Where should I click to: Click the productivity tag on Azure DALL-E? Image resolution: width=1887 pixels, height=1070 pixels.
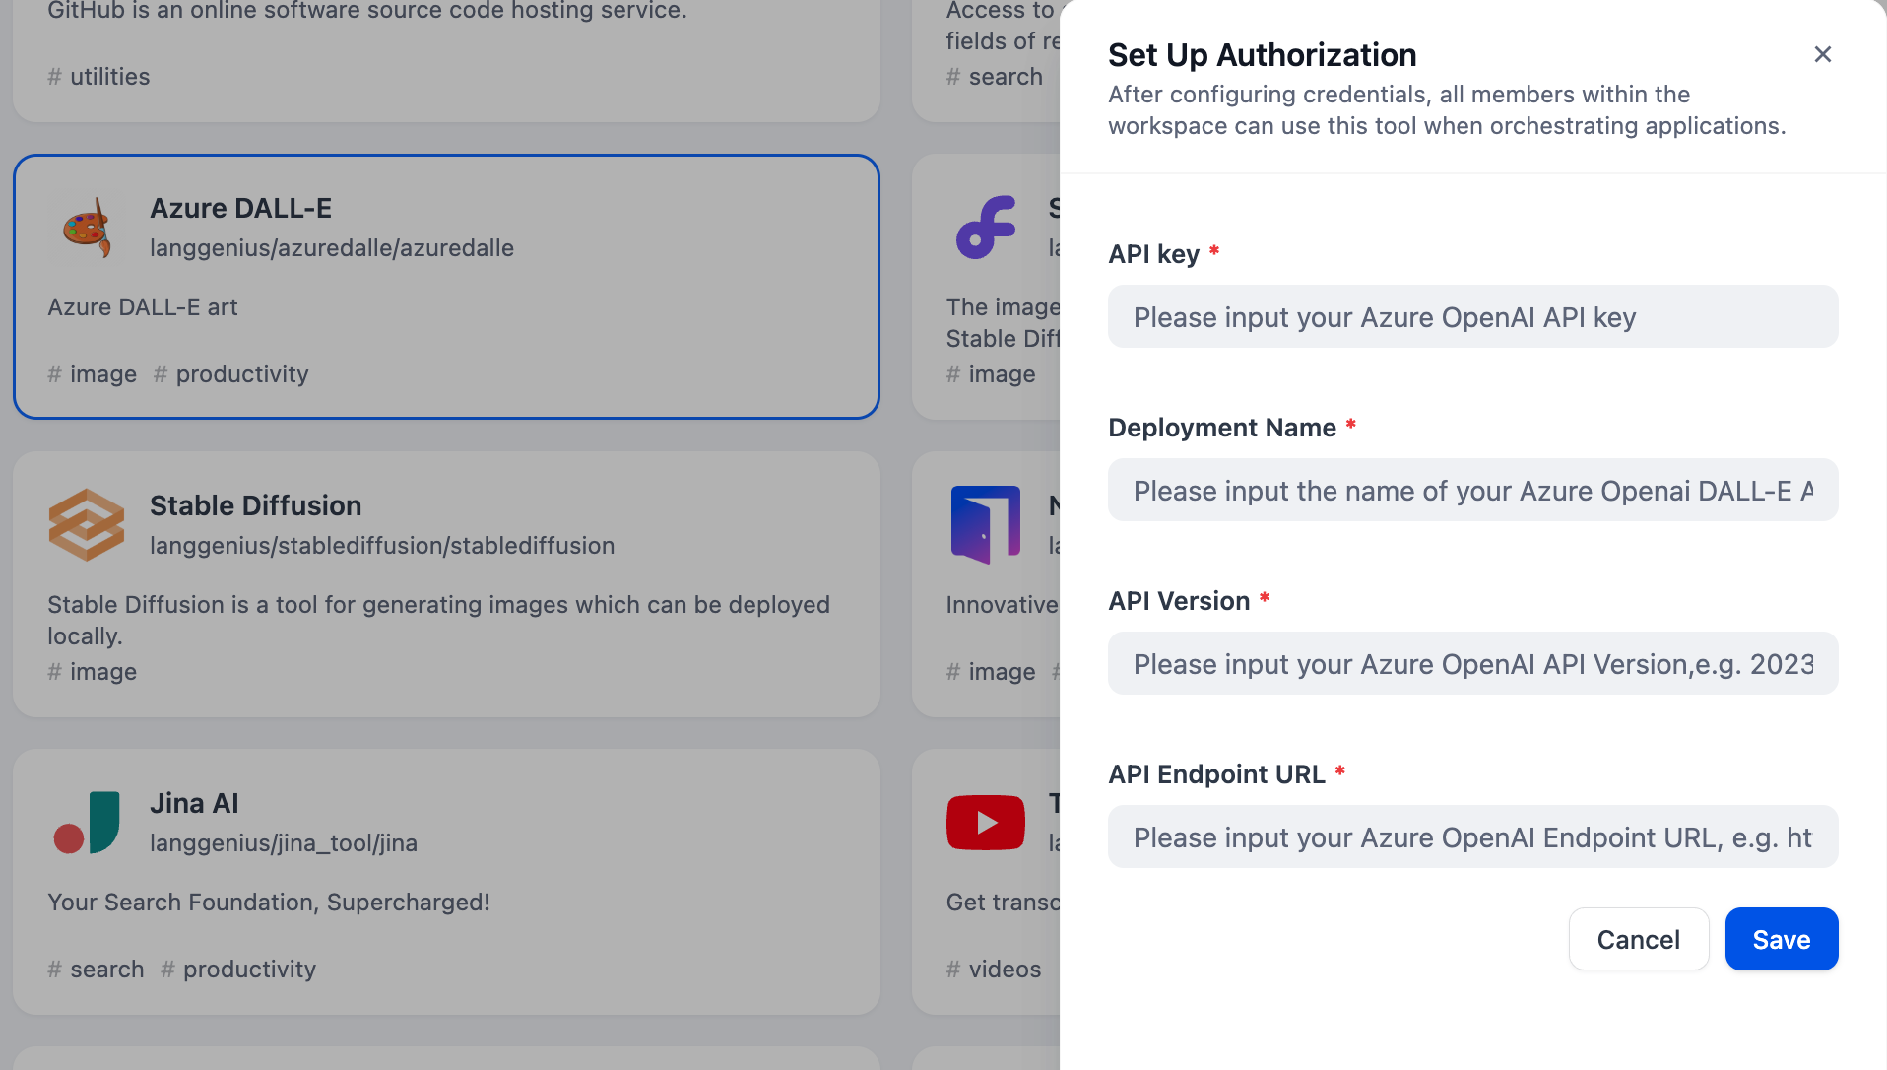click(x=241, y=374)
